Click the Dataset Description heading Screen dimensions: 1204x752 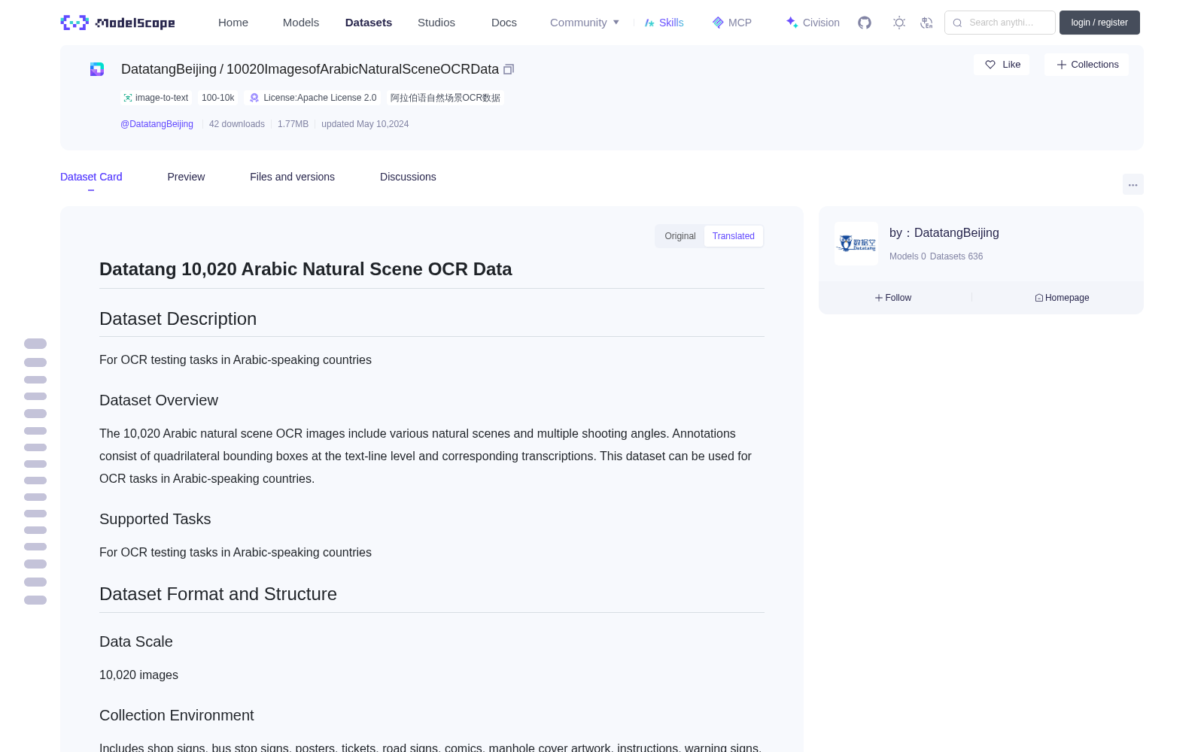(x=178, y=319)
